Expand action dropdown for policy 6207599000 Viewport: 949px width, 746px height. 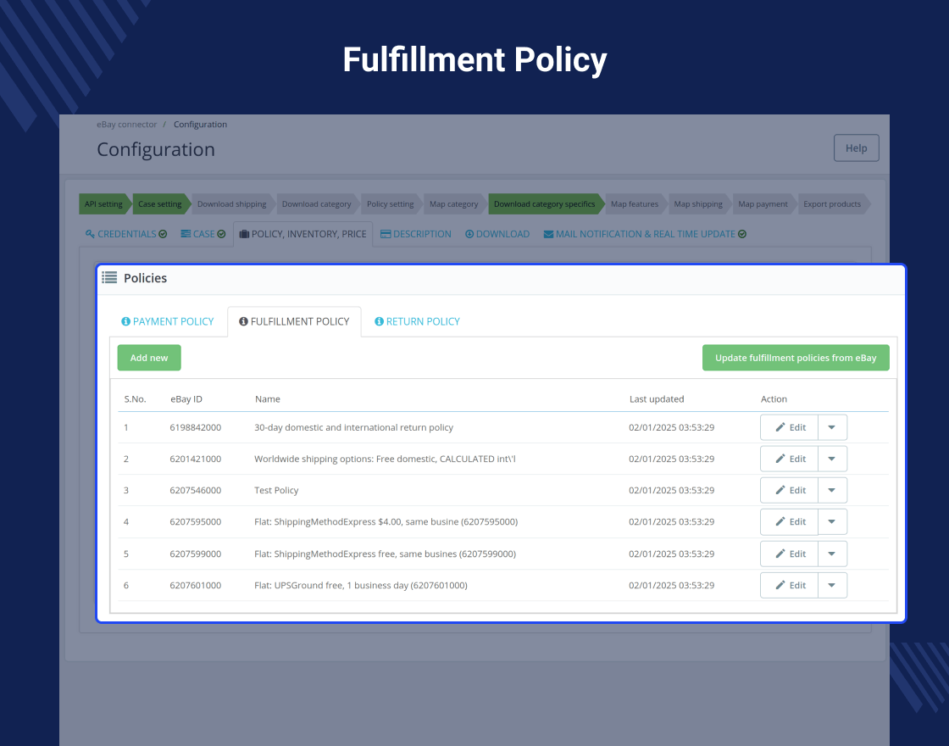click(x=832, y=554)
